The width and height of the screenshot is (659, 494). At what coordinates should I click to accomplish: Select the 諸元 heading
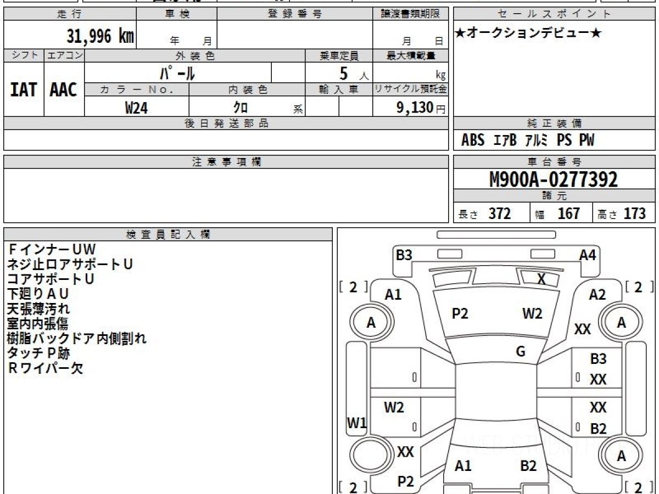(x=554, y=196)
